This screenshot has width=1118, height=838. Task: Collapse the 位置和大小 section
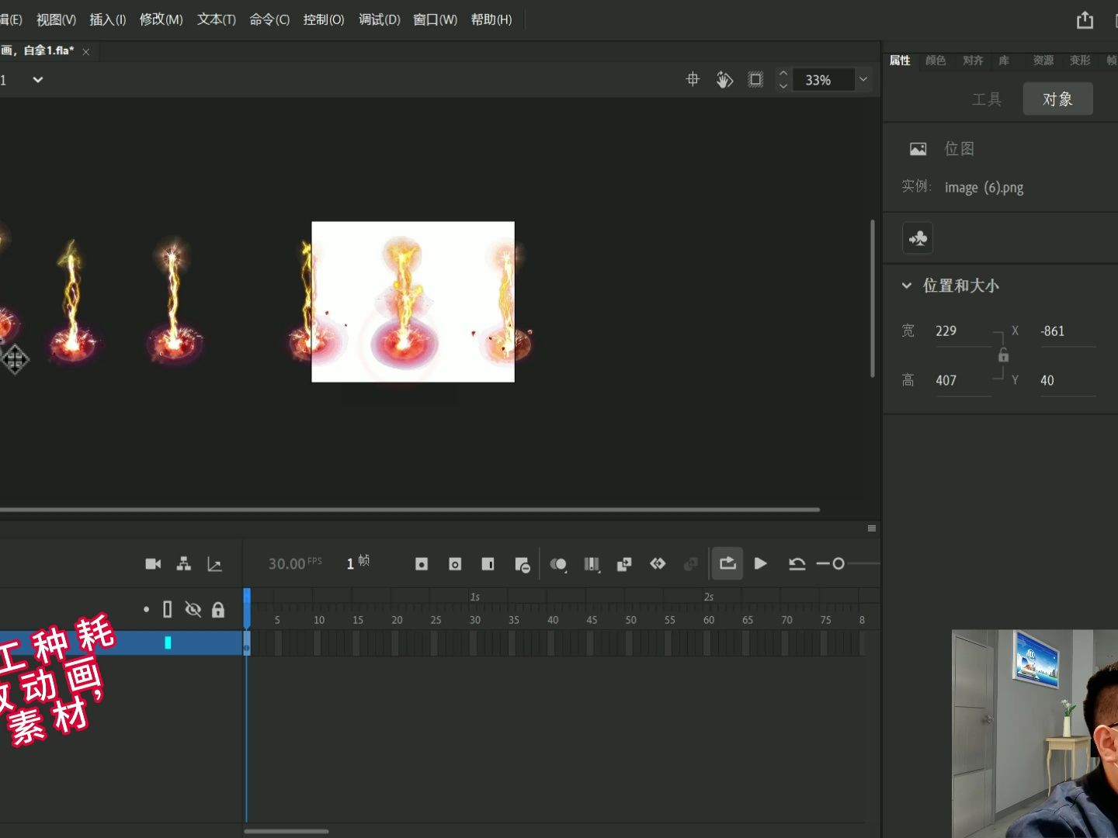coord(907,286)
